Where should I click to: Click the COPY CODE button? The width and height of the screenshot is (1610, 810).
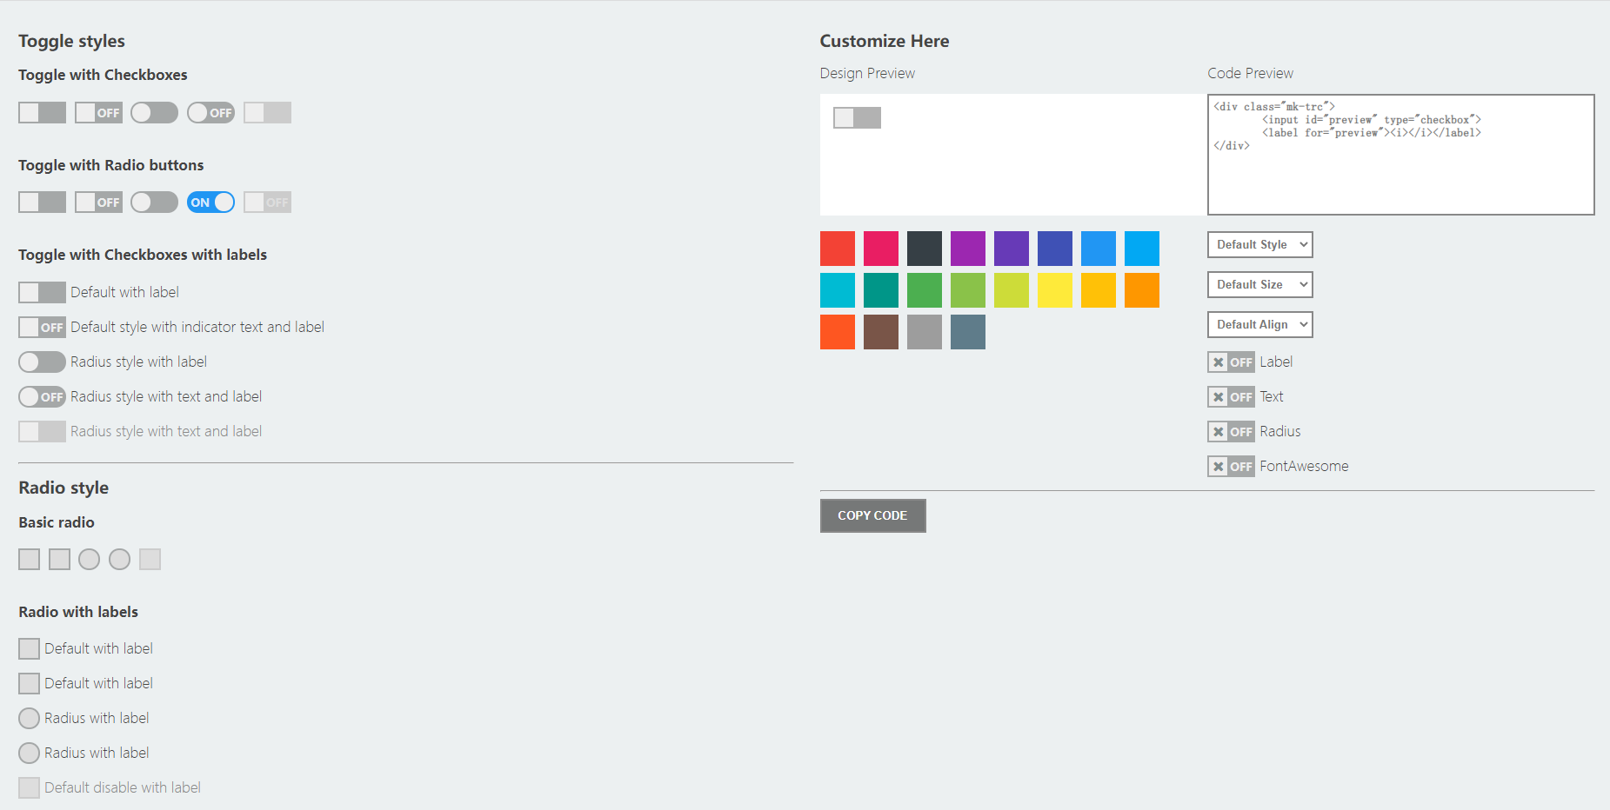pyautogui.click(x=872, y=515)
